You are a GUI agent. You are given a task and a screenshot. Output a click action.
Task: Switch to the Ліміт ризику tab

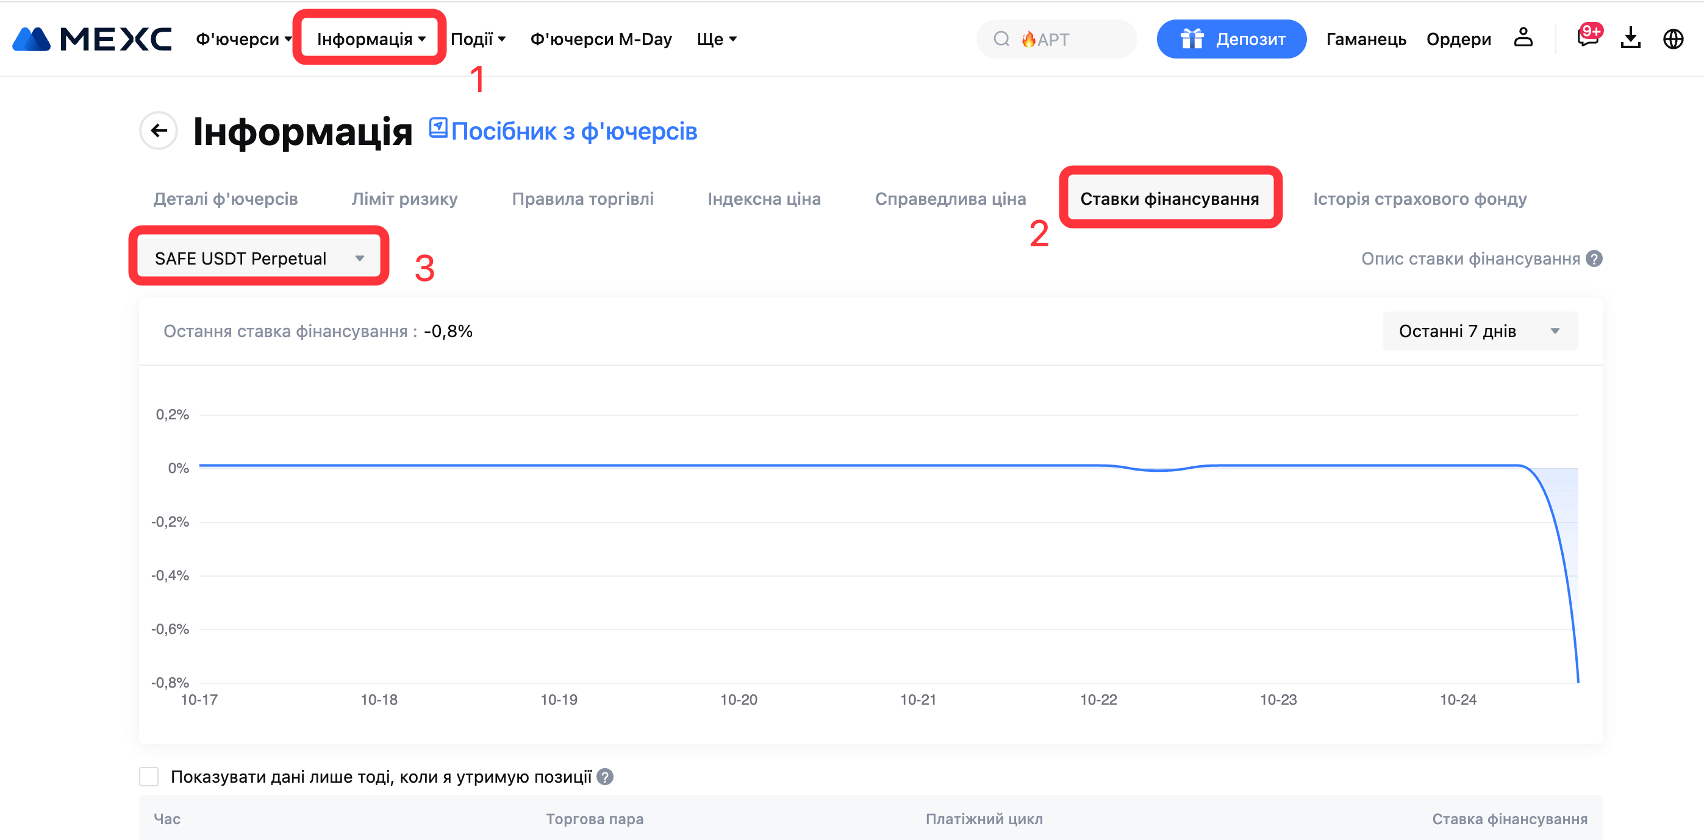pos(404,199)
